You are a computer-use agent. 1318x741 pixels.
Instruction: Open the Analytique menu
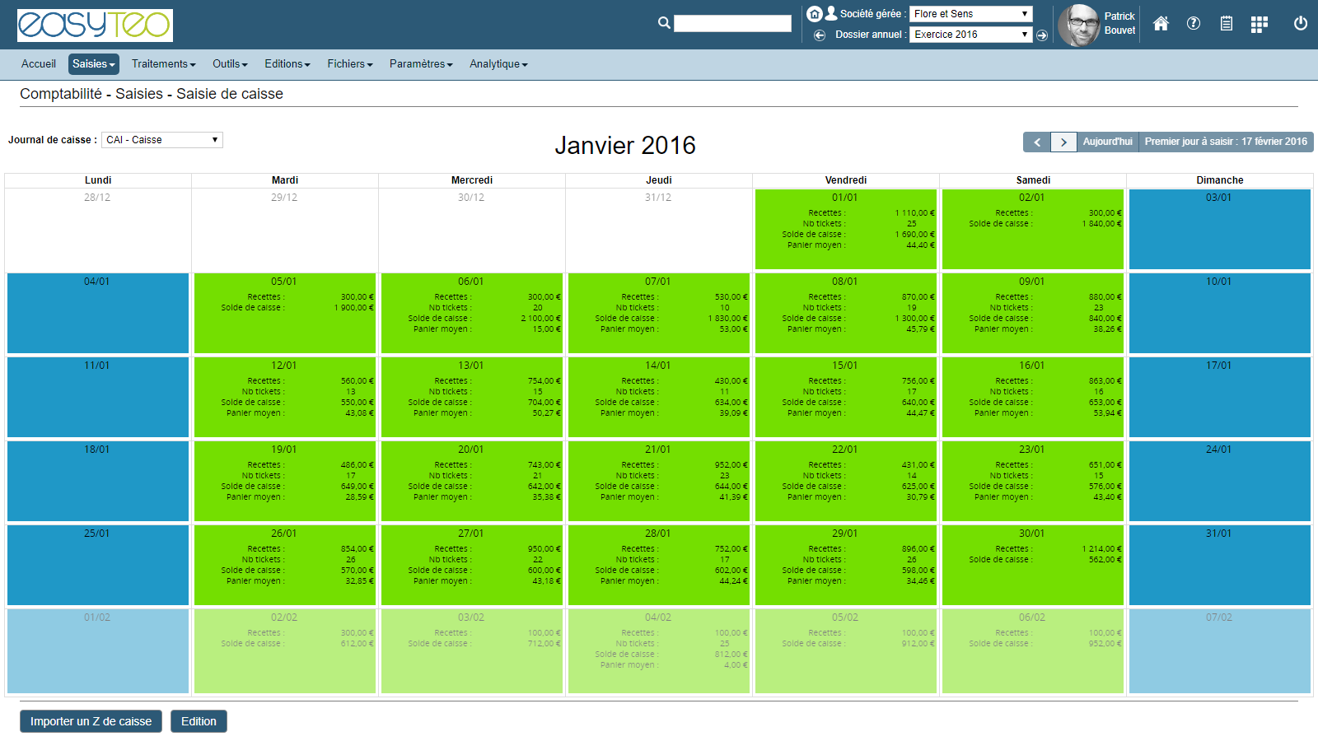(x=498, y=64)
